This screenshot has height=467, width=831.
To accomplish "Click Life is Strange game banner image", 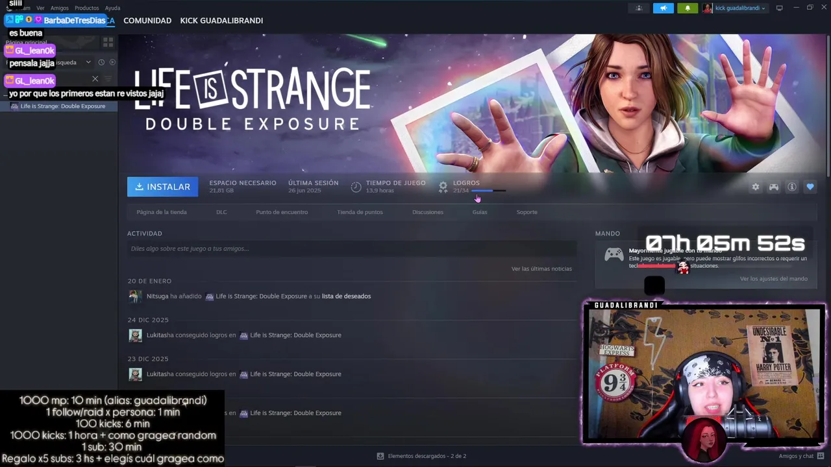I will [x=473, y=102].
